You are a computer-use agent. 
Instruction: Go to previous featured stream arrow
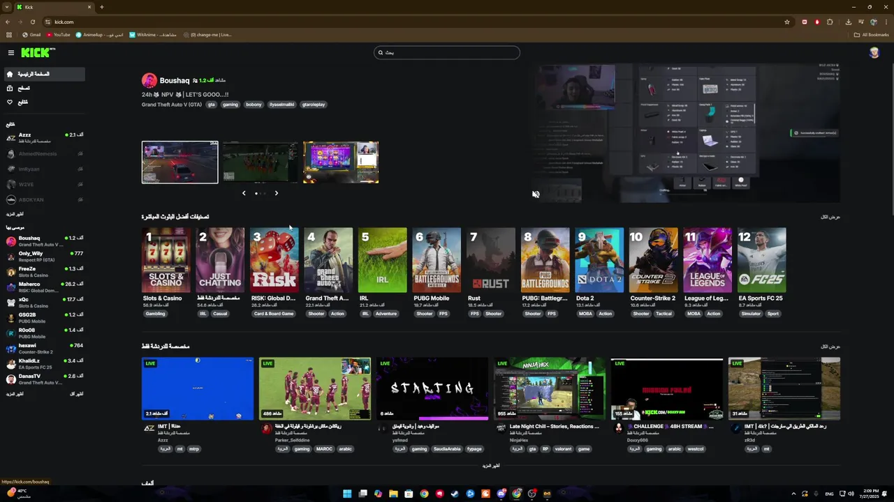(244, 193)
